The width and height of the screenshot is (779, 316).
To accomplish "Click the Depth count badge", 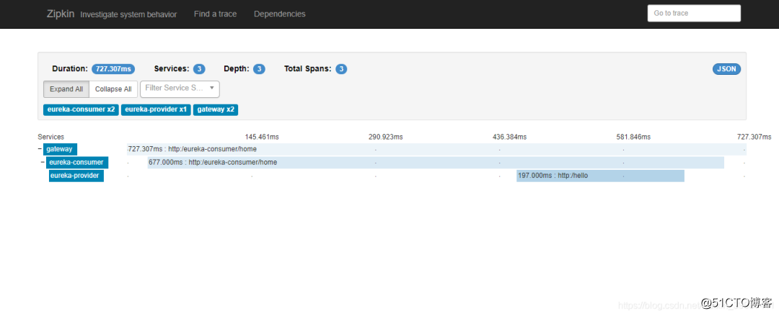I will click(259, 69).
